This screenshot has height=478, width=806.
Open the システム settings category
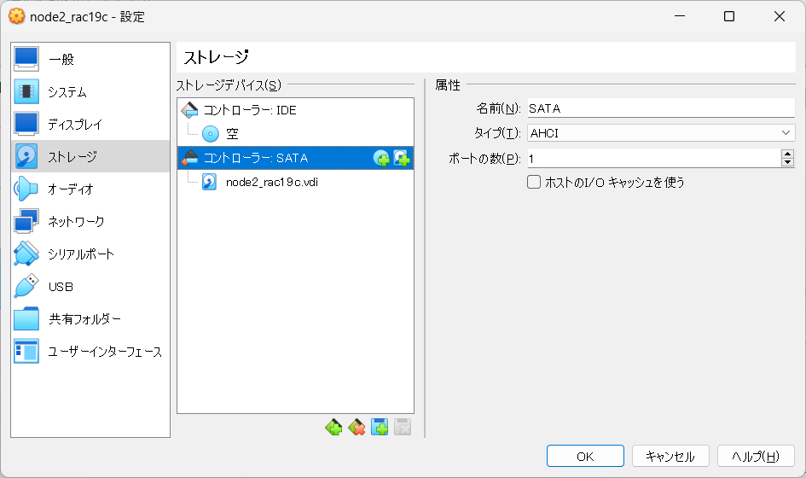coord(90,91)
